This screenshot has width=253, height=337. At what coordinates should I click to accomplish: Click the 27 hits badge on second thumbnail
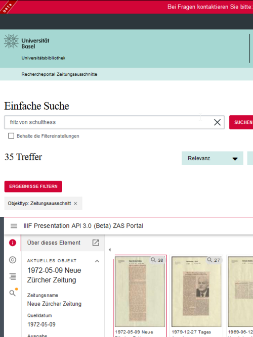214,260
